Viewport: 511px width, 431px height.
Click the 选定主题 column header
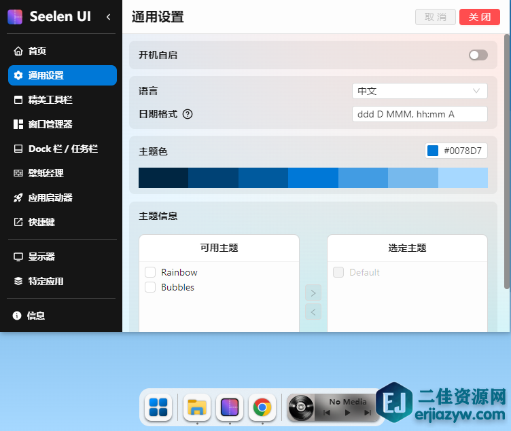click(407, 248)
